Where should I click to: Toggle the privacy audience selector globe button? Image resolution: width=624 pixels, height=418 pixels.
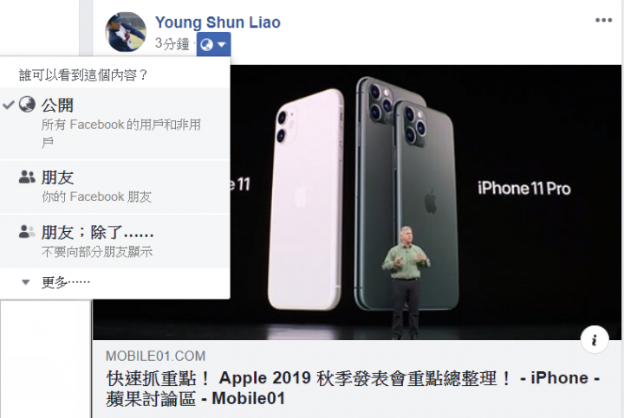pos(213,44)
